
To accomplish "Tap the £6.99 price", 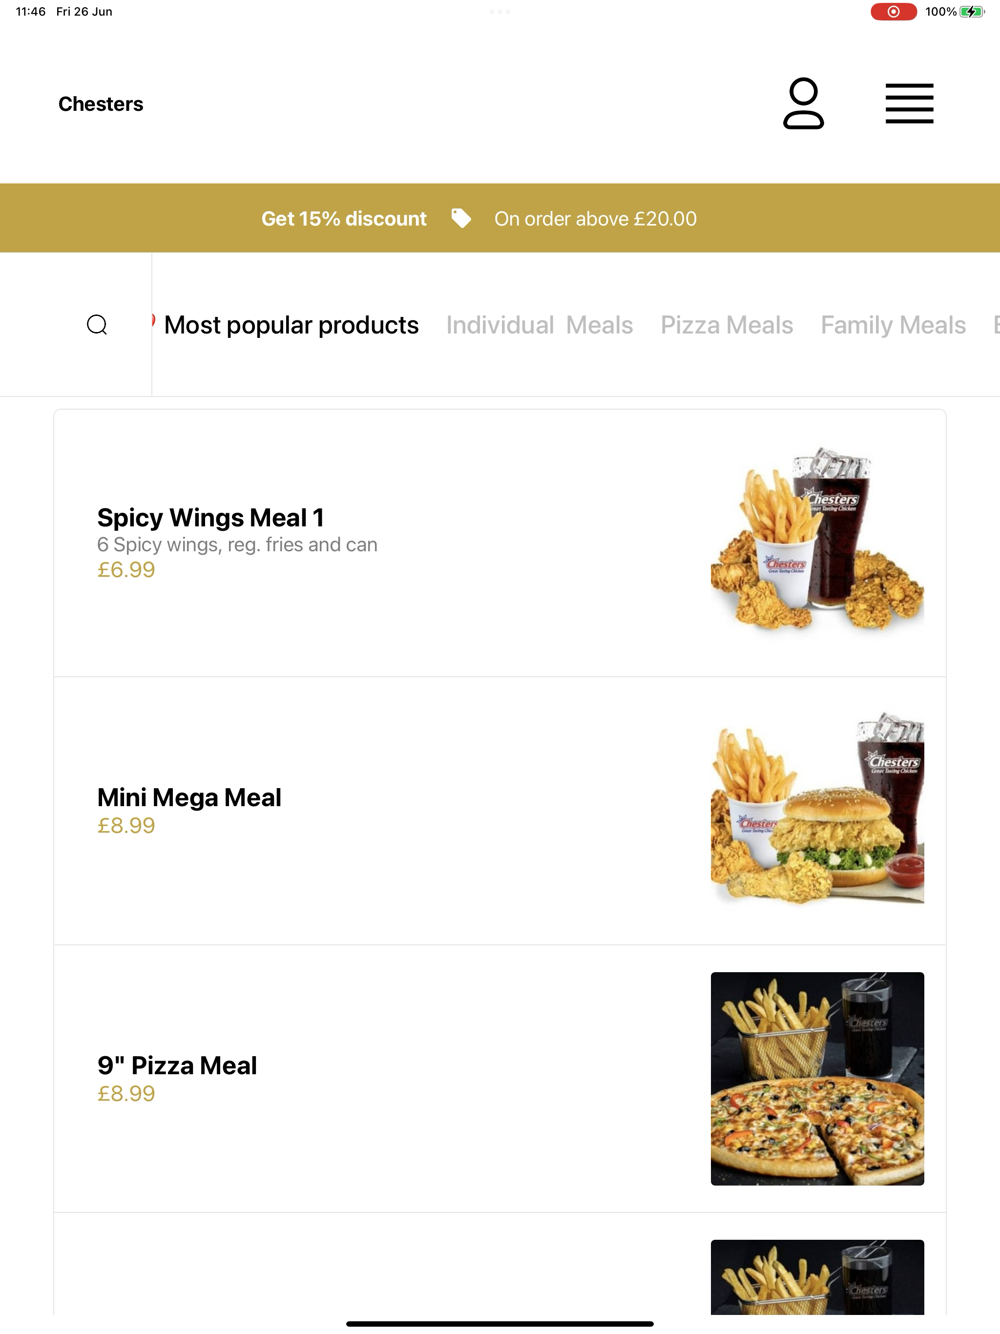I will (126, 569).
